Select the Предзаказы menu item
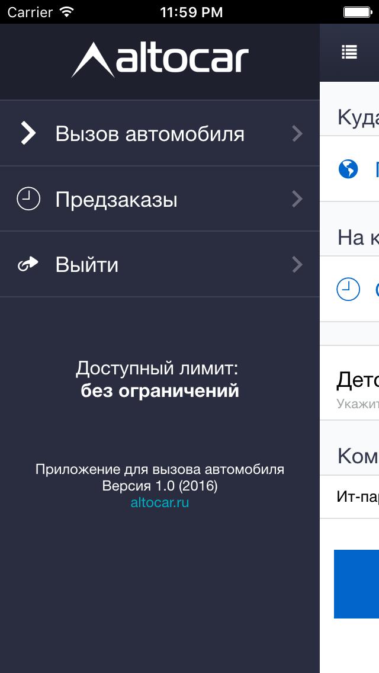Screen dimensions: 379x673 click(x=117, y=200)
